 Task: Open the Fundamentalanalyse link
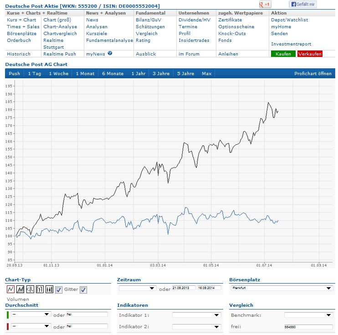coord(109,41)
